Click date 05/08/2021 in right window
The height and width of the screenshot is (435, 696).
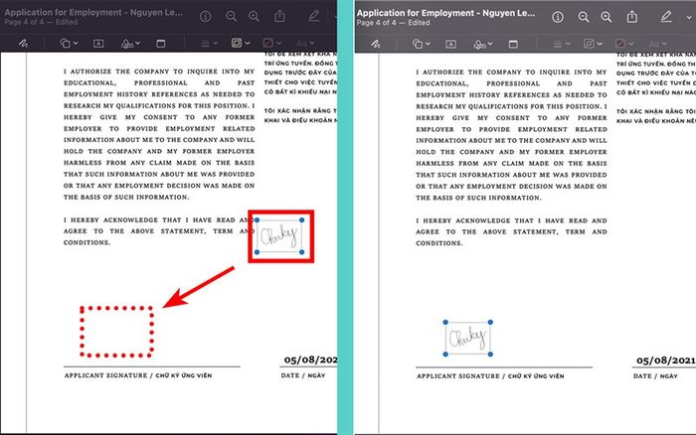pos(666,361)
